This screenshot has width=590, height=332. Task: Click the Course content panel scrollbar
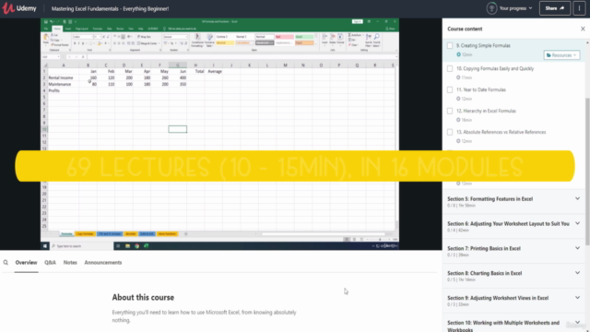click(587, 172)
